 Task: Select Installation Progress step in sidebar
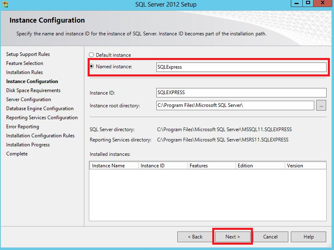[x=28, y=145]
